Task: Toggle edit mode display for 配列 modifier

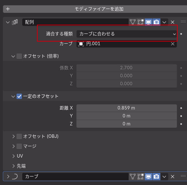Action: (141, 22)
